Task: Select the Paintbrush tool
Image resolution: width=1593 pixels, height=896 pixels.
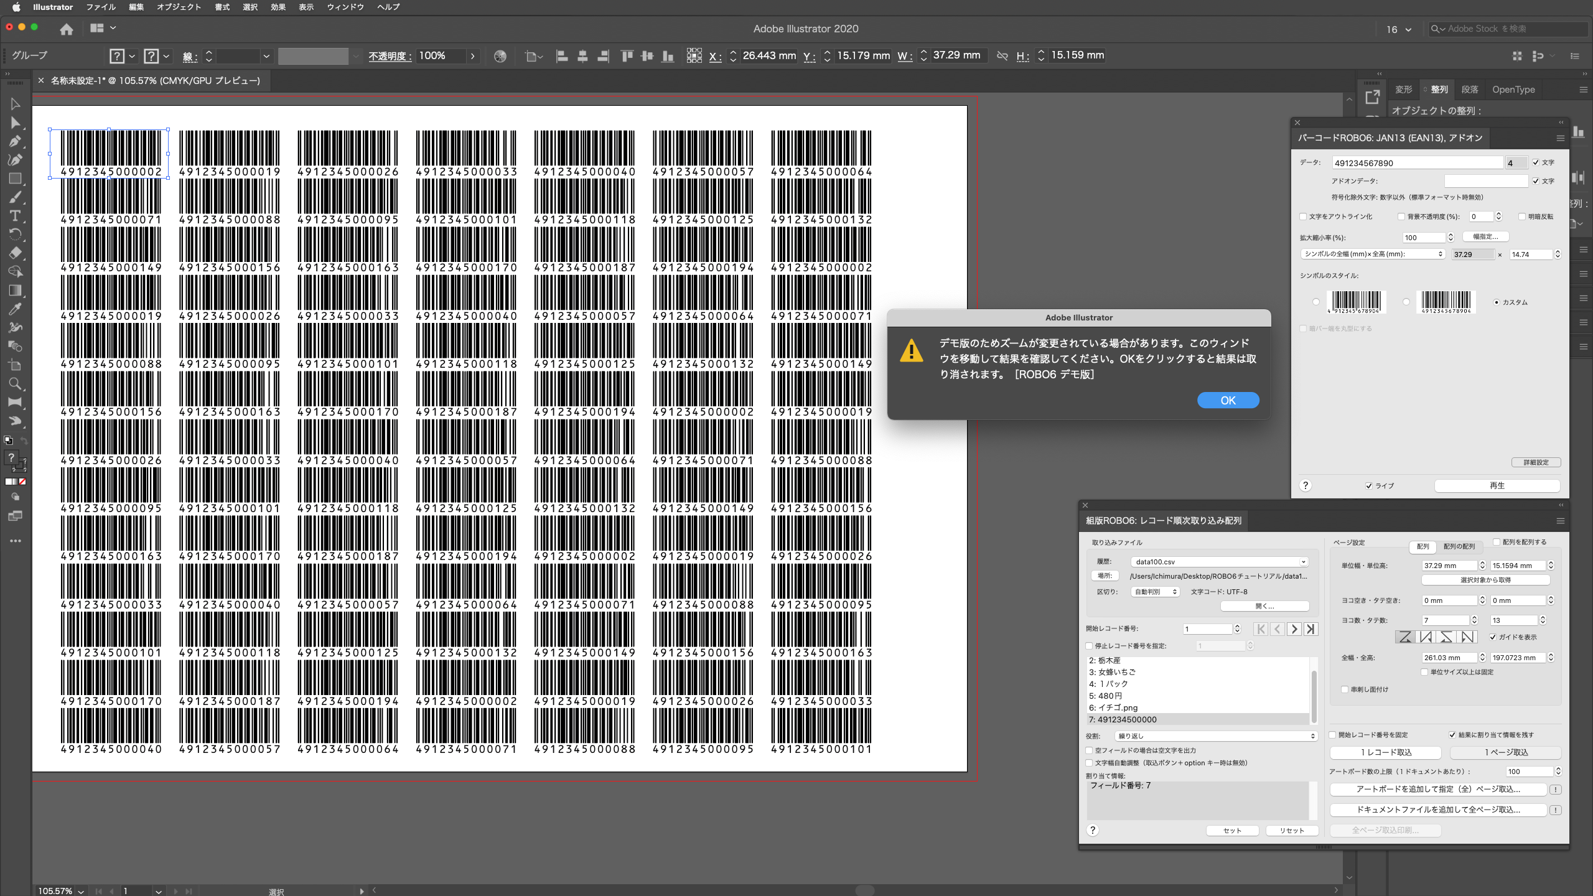Action: coord(16,197)
